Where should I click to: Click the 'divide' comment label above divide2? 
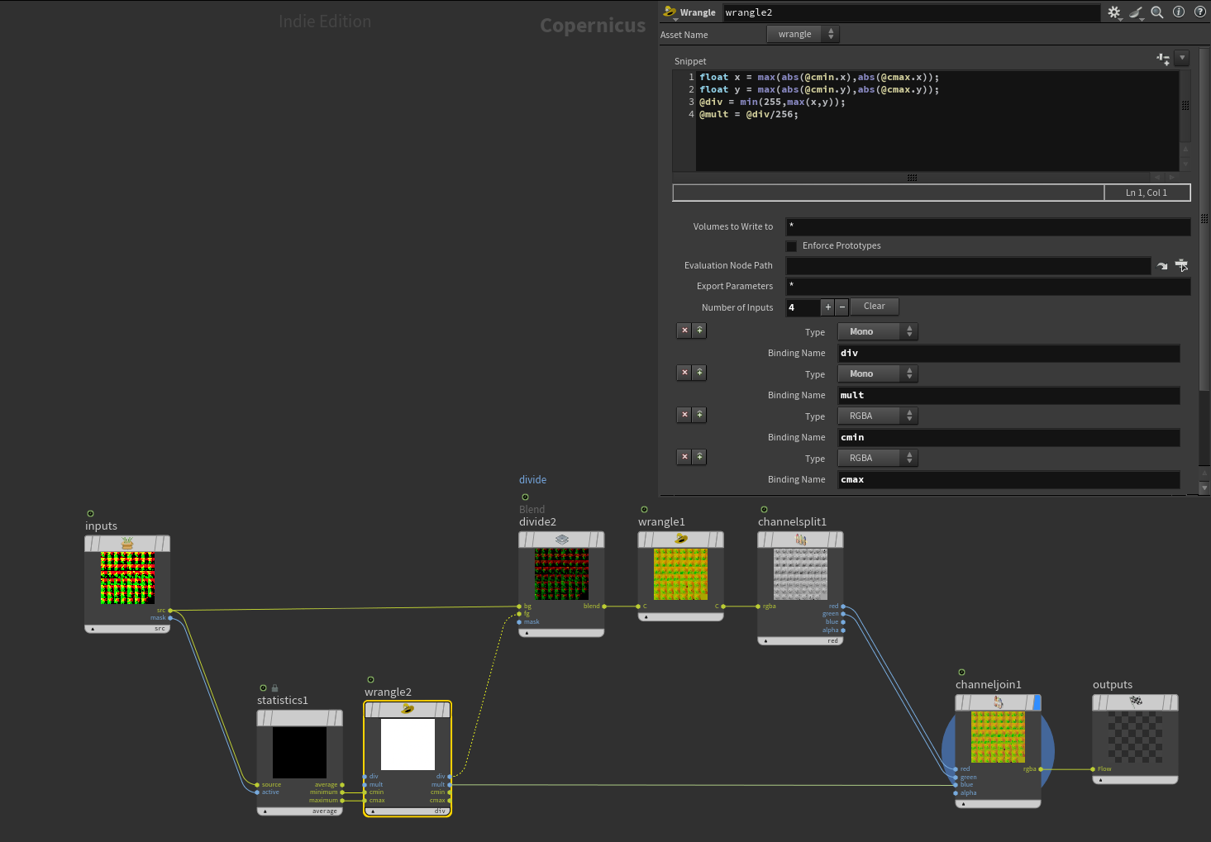532,480
